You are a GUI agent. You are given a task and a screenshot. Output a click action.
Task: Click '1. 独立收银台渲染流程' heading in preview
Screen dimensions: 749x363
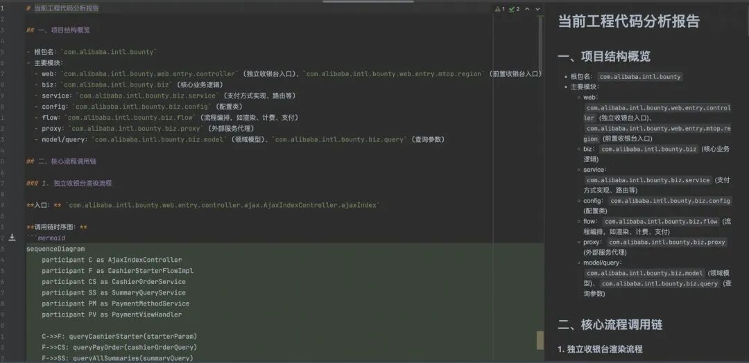click(x=600, y=349)
